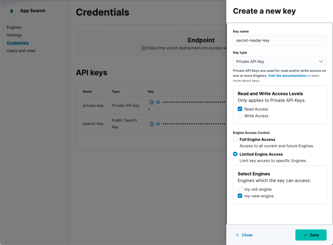
Task: Reveal the private-key with the eye icon
Action: [158, 102]
